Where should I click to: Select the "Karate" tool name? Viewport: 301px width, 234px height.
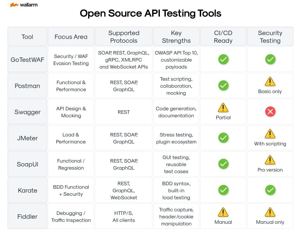click(x=27, y=190)
